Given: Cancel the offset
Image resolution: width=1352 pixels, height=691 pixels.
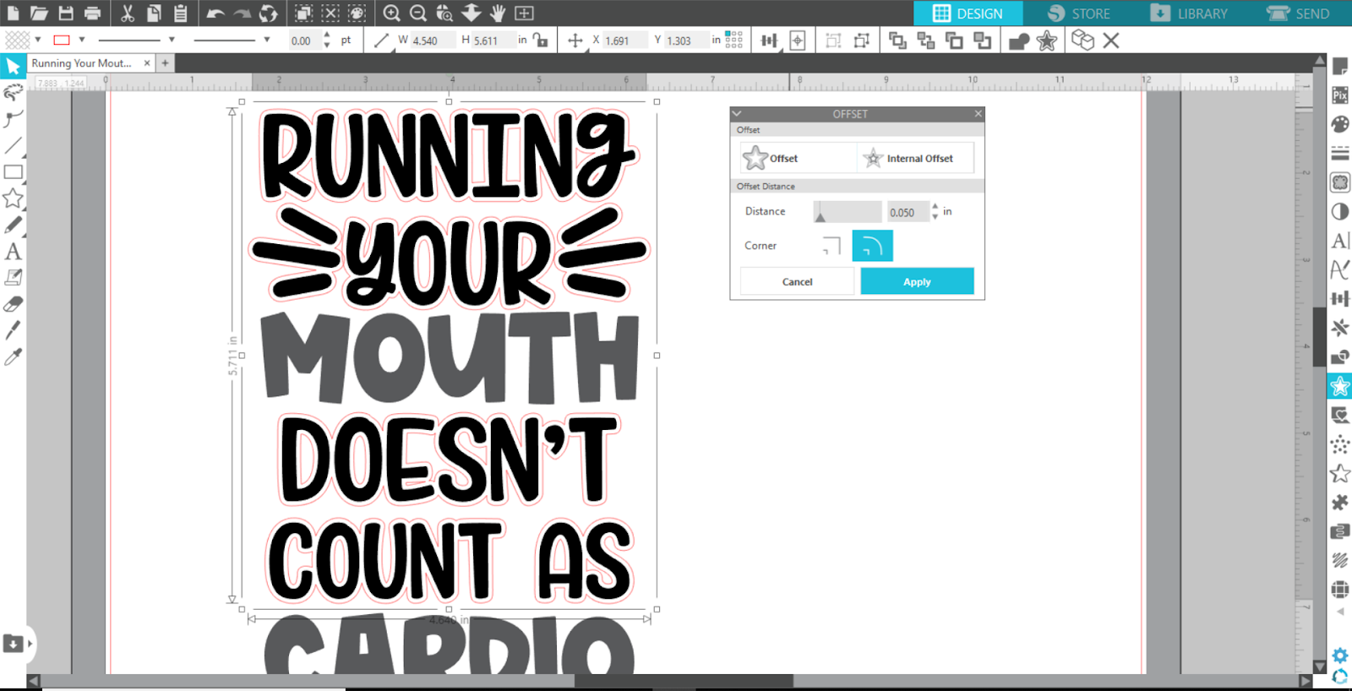Looking at the screenshot, I should (797, 281).
